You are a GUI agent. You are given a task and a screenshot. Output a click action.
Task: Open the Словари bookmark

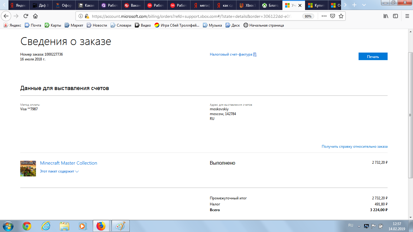pyautogui.click(x=121, y=25)
